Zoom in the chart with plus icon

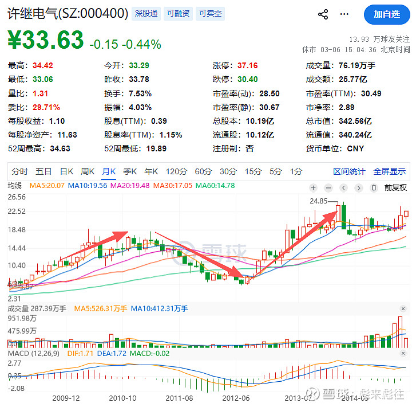pyautogui.click(x=314, y=188)
